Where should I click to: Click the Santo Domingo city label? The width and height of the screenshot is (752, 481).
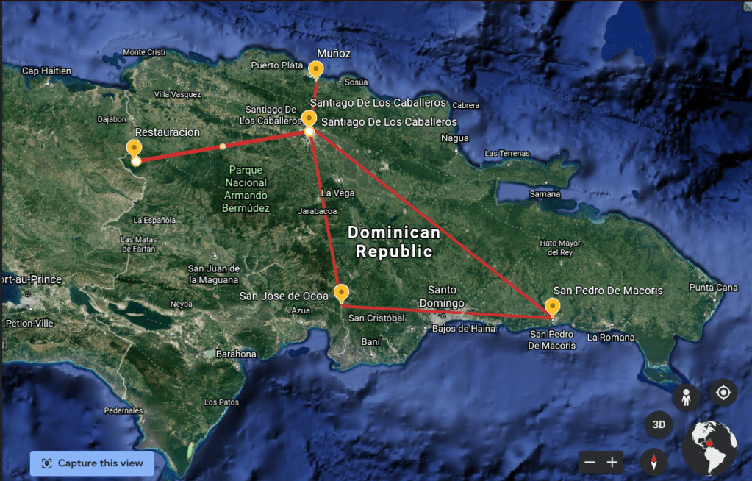point(442,296)
